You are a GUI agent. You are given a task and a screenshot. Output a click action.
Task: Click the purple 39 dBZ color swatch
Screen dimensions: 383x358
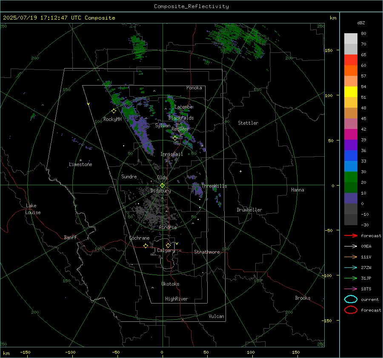coord(351,145)
